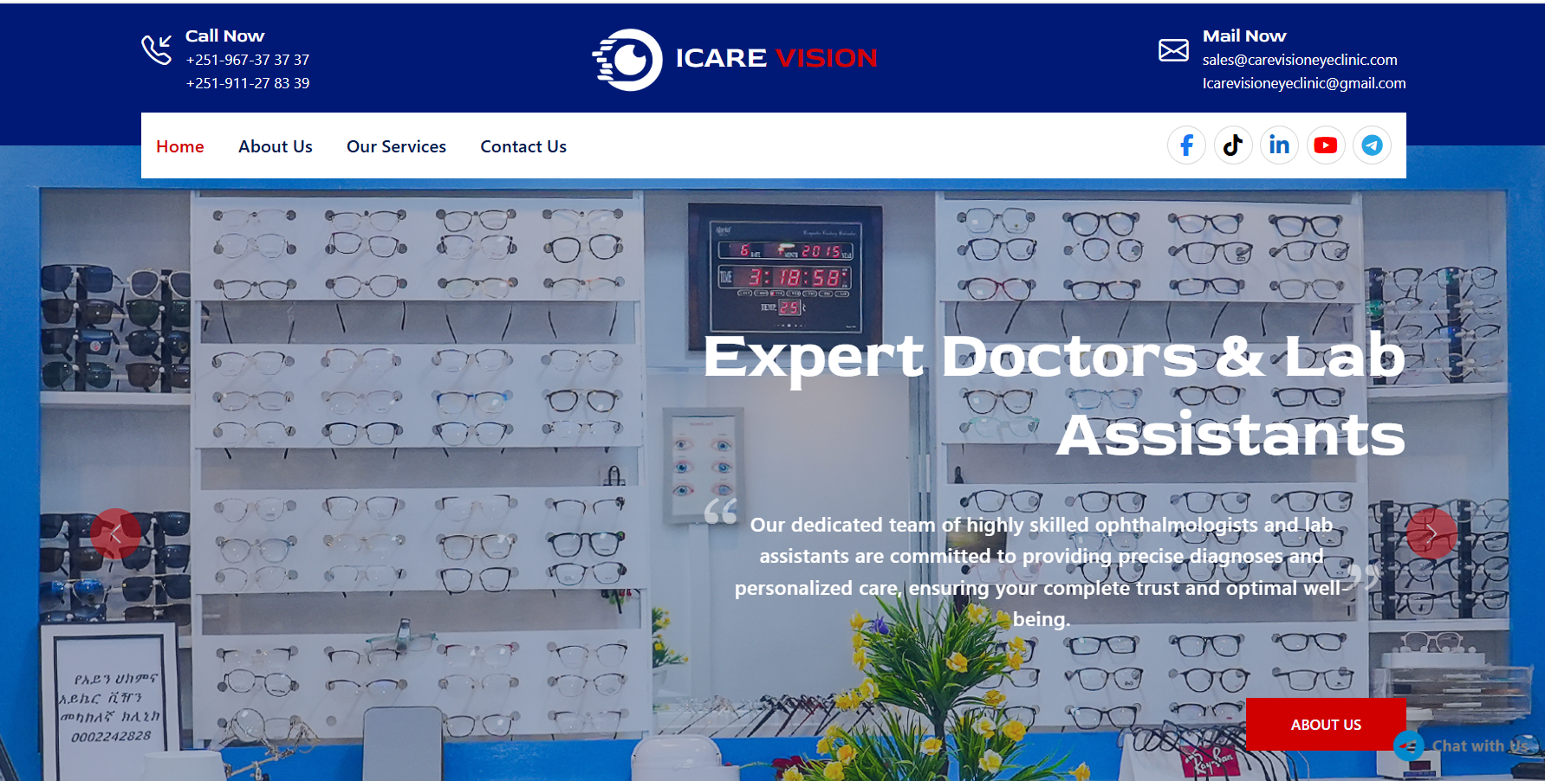Click the phone Call Now icon
This screenshot has width=1545, height=781.
click(x=157, y=50)
